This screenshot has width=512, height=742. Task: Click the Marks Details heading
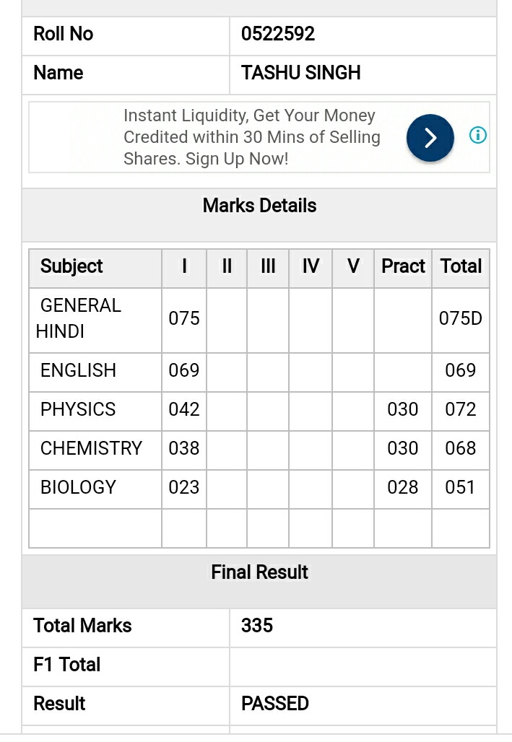pos(259,206)
